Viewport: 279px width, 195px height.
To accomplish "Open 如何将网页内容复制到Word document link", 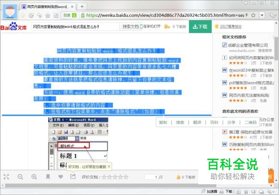I will [251, 58].
